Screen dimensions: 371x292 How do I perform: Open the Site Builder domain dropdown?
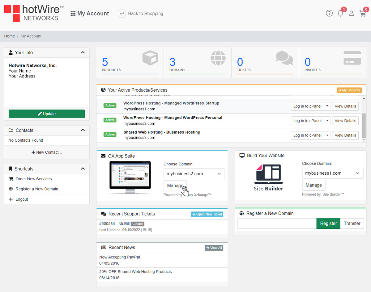[x=333, y=173]
